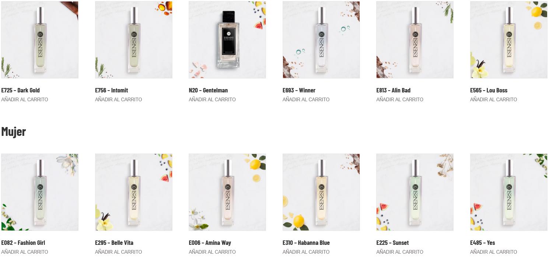This screenshot has width=549, height=257.
Task: Add E725 Dark Gold to cart
Action: 25,99
